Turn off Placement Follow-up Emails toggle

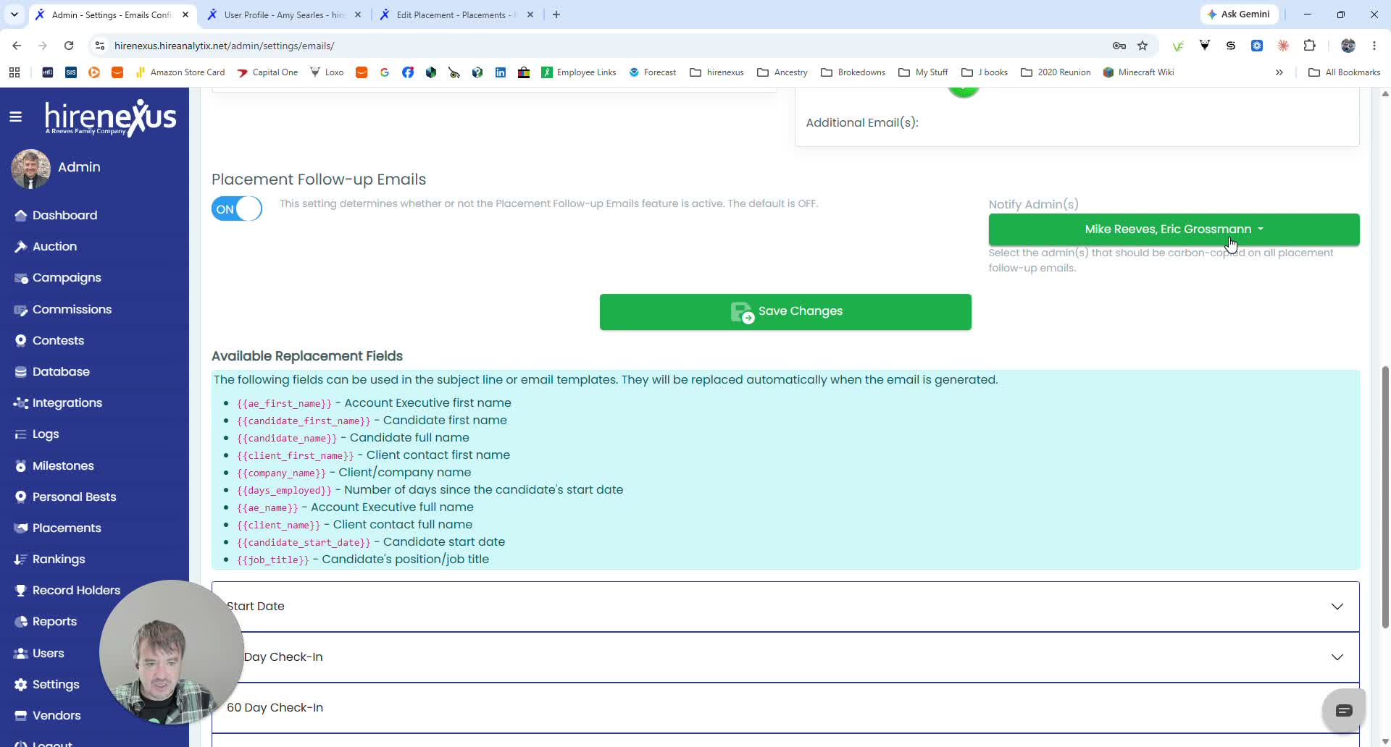(237, 208)
